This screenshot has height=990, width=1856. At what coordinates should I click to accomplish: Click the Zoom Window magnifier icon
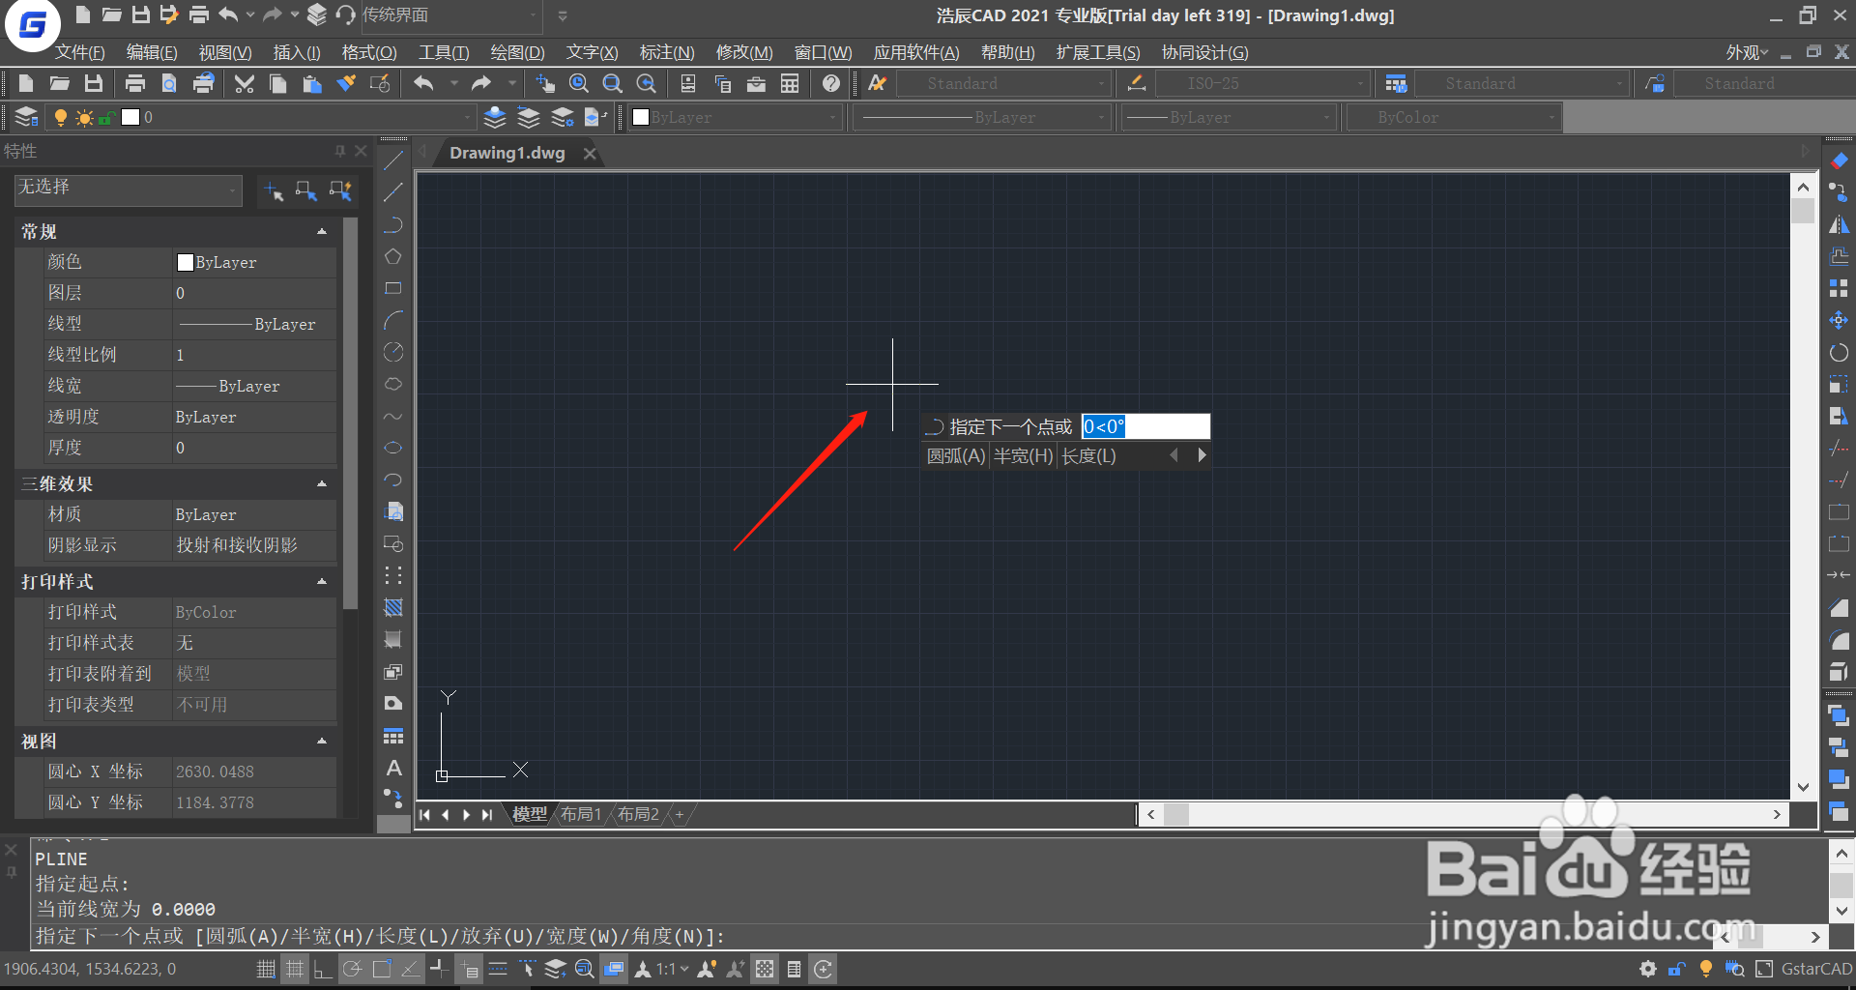(x=613, y=84)
